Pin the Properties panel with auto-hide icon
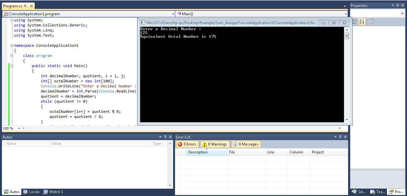407x196 pixels. (397, 5)
